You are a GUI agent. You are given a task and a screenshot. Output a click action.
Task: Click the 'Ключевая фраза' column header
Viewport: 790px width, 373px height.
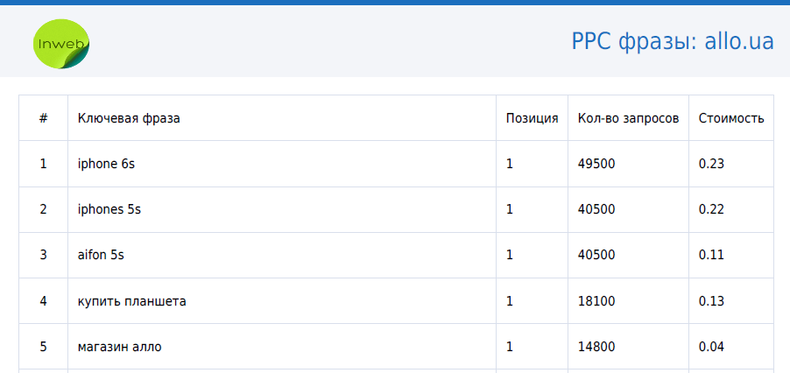[x=129, y=118]
